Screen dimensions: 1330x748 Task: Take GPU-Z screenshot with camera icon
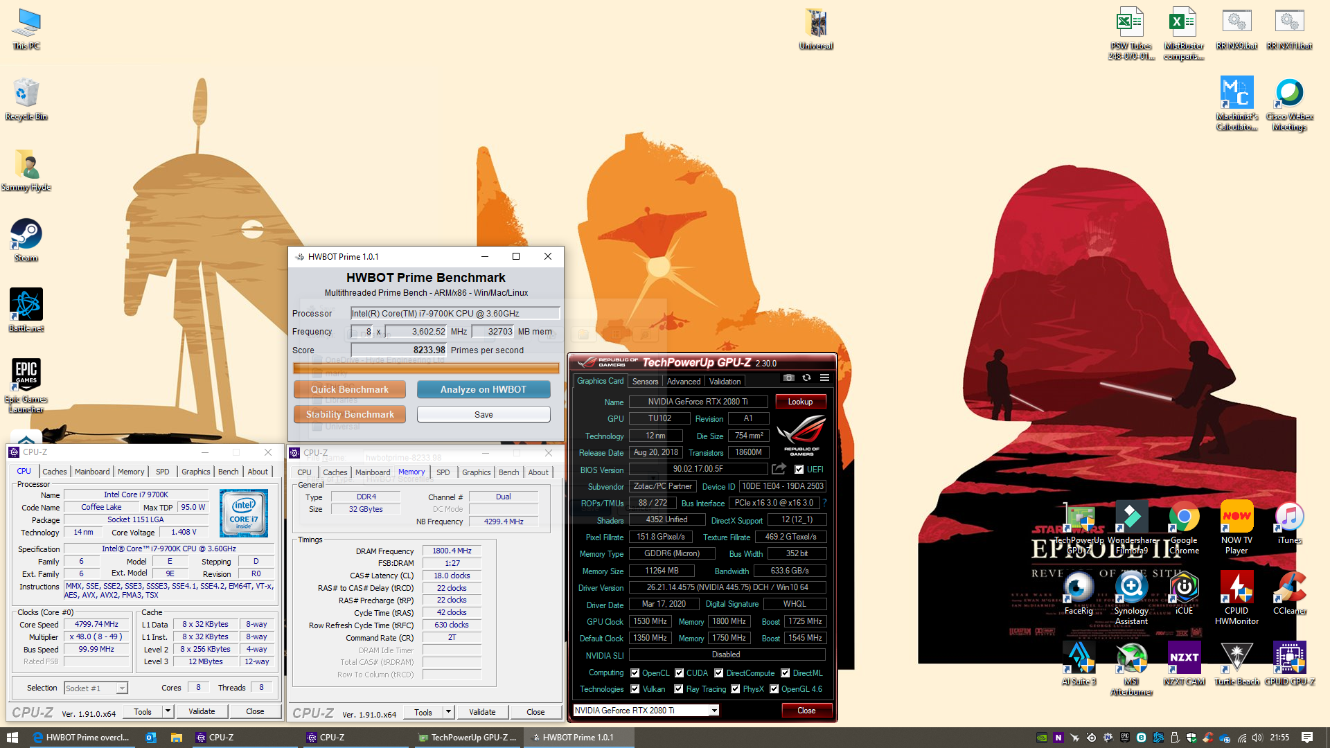click(x=788, y=378)
